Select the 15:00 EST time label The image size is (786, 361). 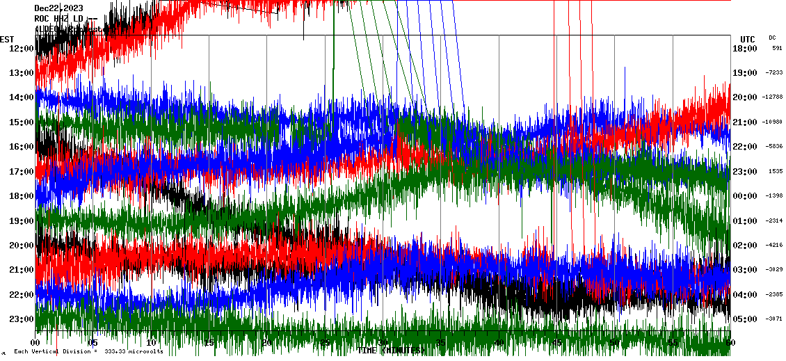click(x=22, y=122)
